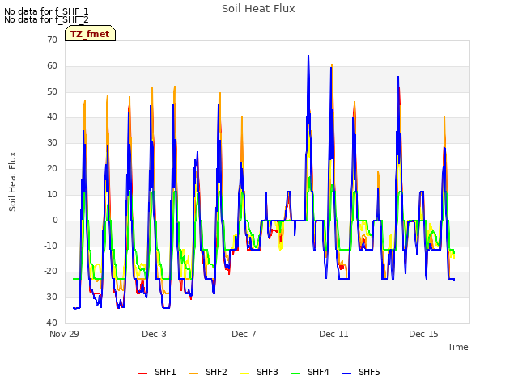
Task: Click the -10 y-axis tick label
Action: pos(50,246)
